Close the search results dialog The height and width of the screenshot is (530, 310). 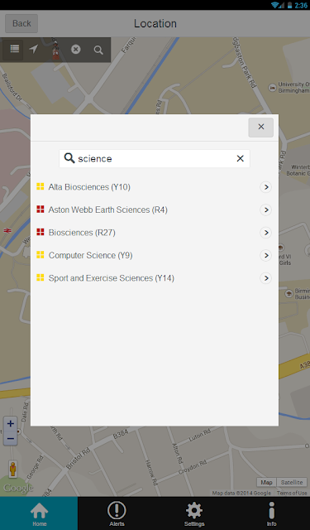click(x=260, y=127)
